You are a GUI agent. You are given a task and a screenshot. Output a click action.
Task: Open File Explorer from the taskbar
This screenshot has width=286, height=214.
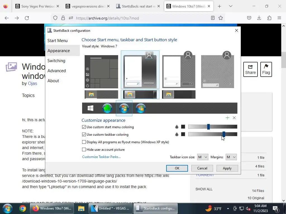[x=81, y=208]
